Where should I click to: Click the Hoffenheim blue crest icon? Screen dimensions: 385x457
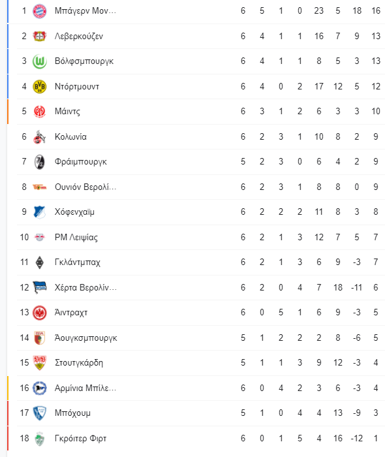39,212
